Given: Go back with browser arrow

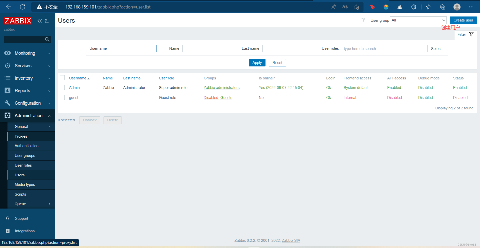Looking at the screenshot, I should coord(9,7).
